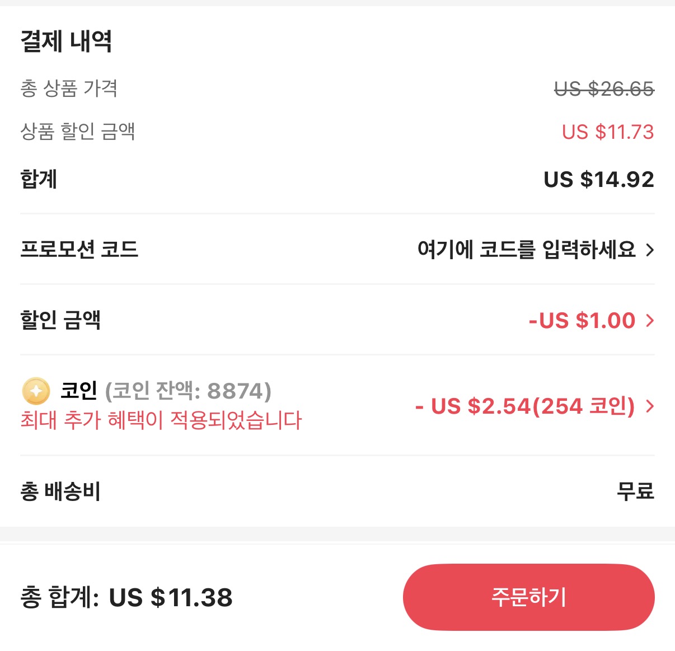The image size is (675, 651).
Task: Open the promotion code entry chevron
Action: point(650,250)
